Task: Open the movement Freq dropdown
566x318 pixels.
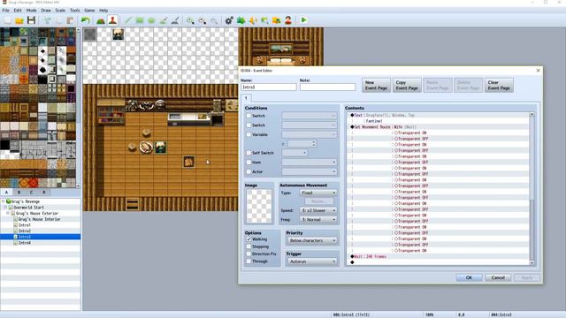Action: (318, 220)
